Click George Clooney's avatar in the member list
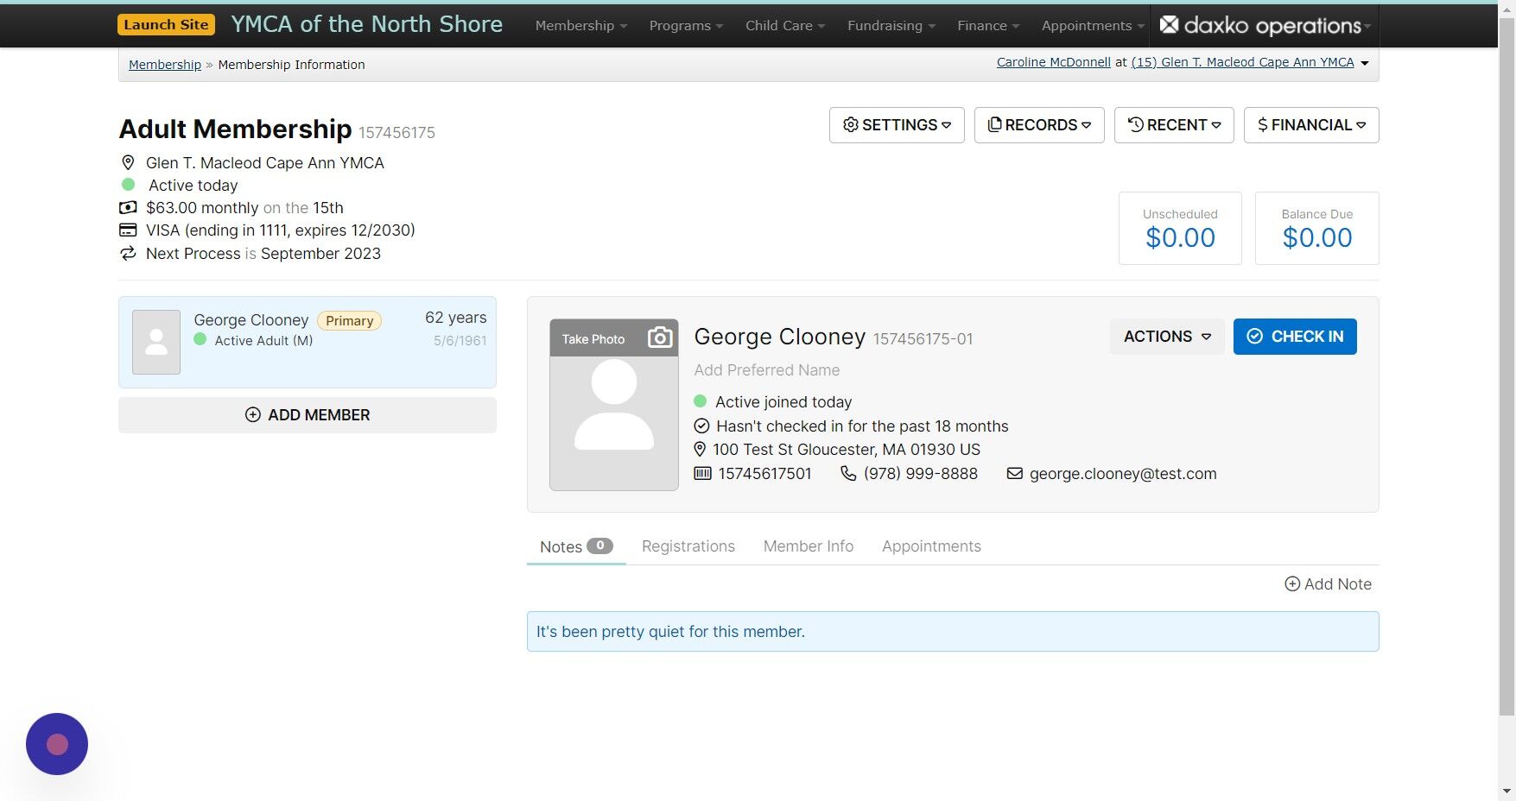 (156, 342)
